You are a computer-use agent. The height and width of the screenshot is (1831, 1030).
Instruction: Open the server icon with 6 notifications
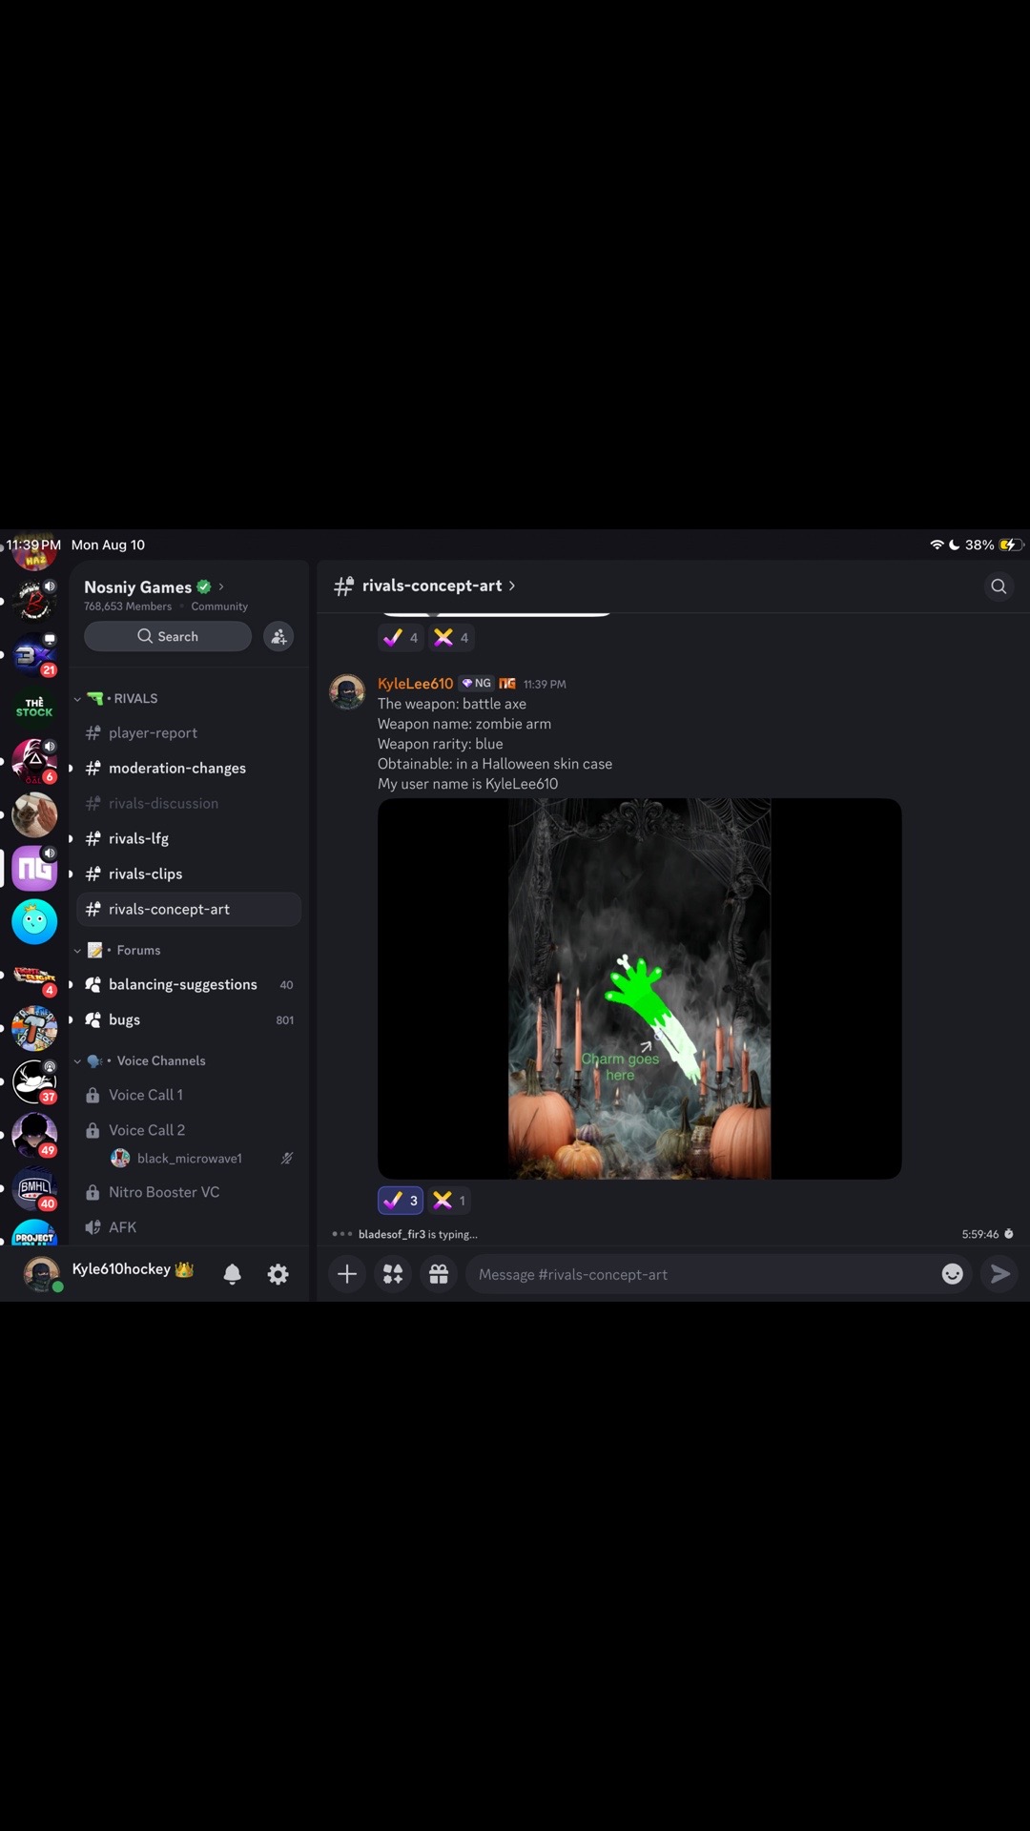tap(34, 761)
